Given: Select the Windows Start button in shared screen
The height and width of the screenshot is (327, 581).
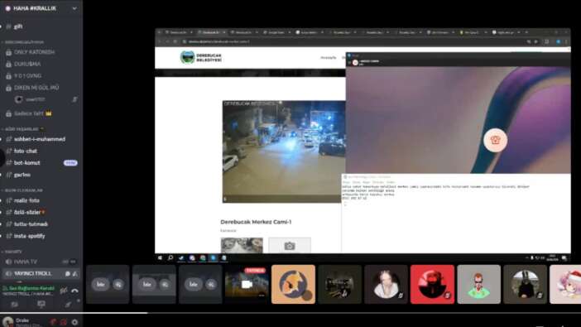Looking at the screenshot, I should 160,258.
